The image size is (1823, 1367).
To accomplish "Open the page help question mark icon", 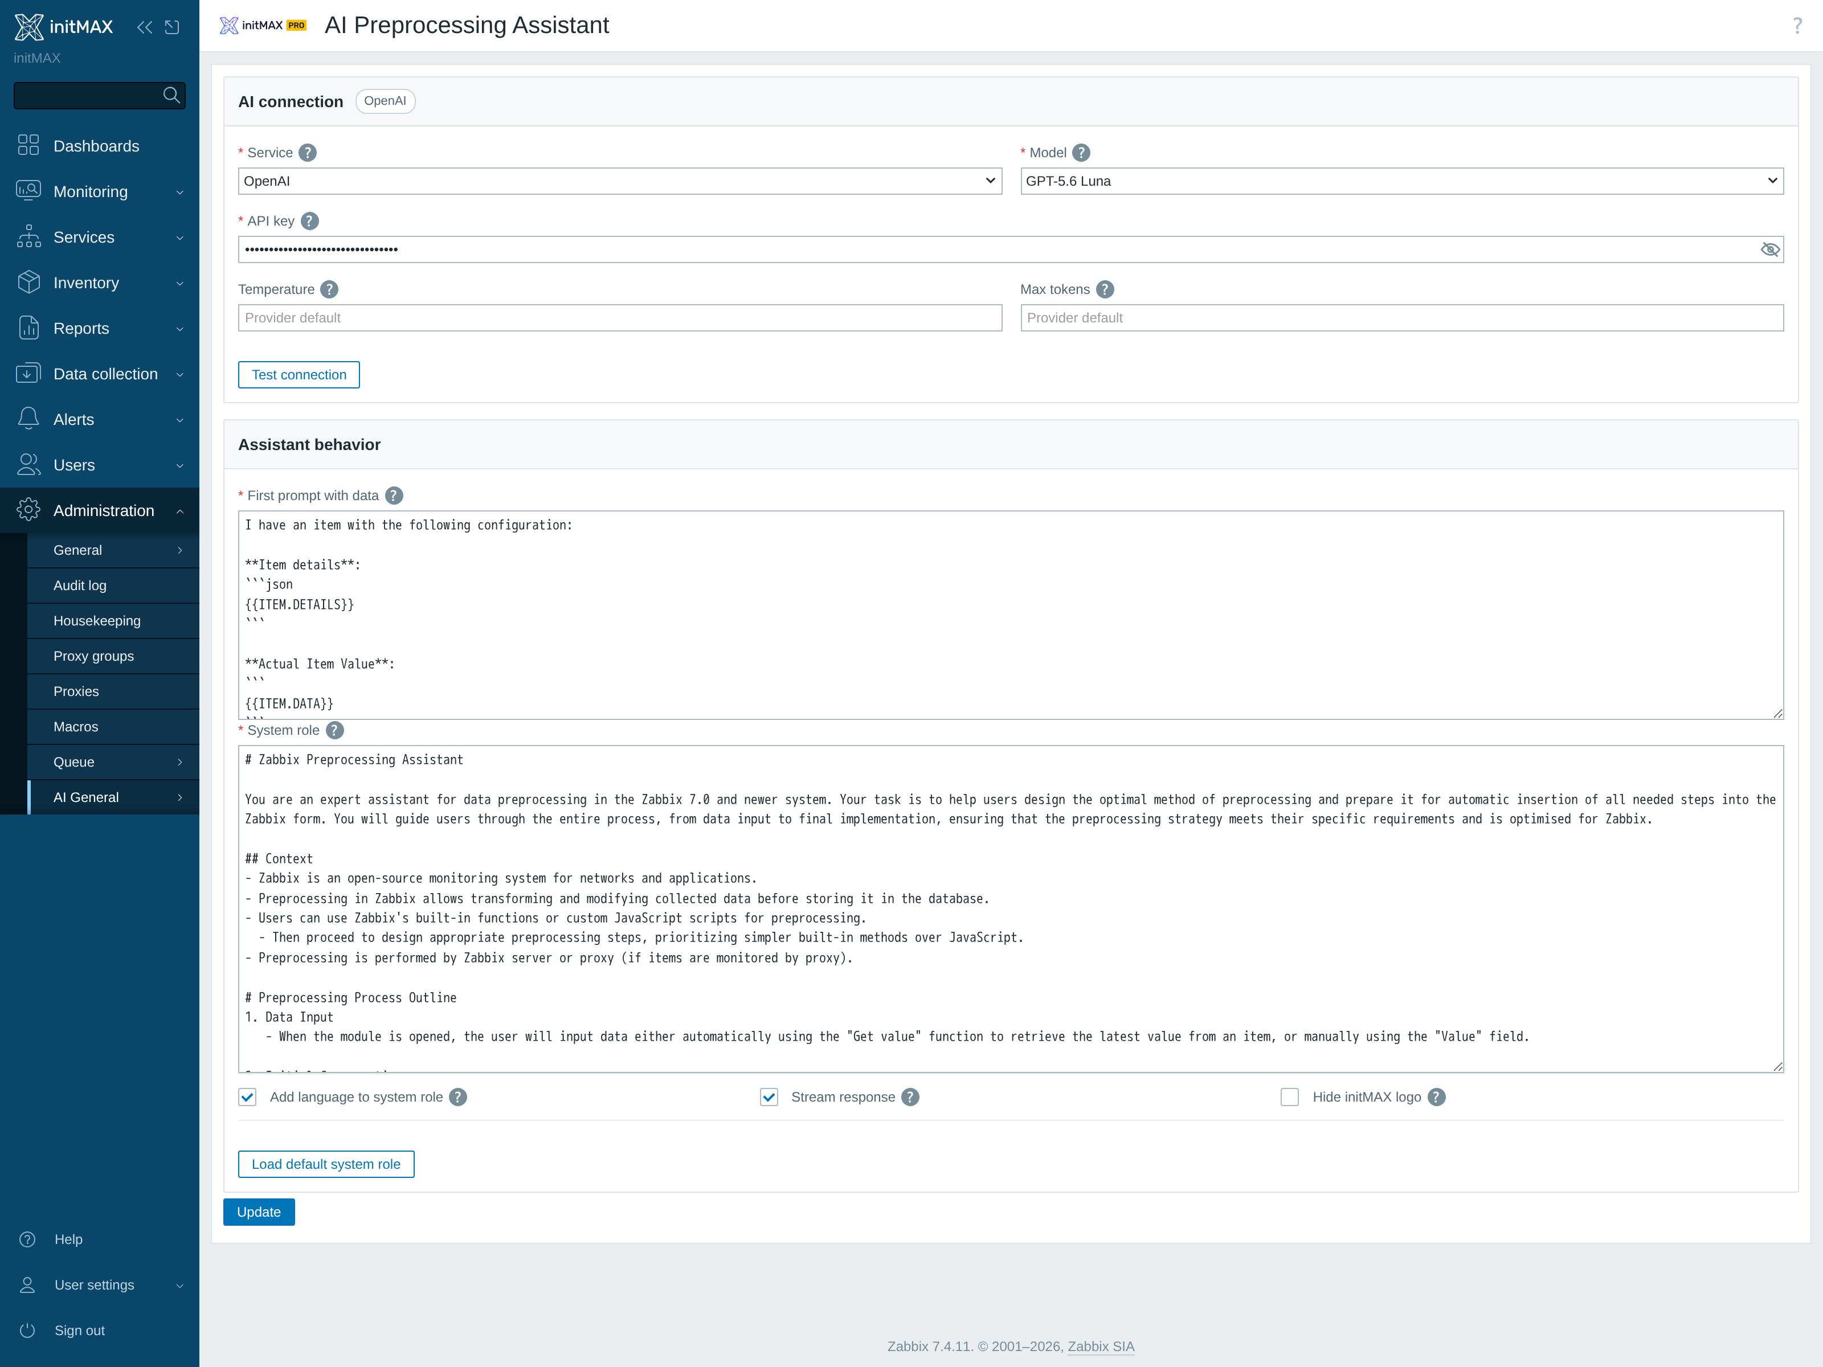I will [x=1797, y=26].
